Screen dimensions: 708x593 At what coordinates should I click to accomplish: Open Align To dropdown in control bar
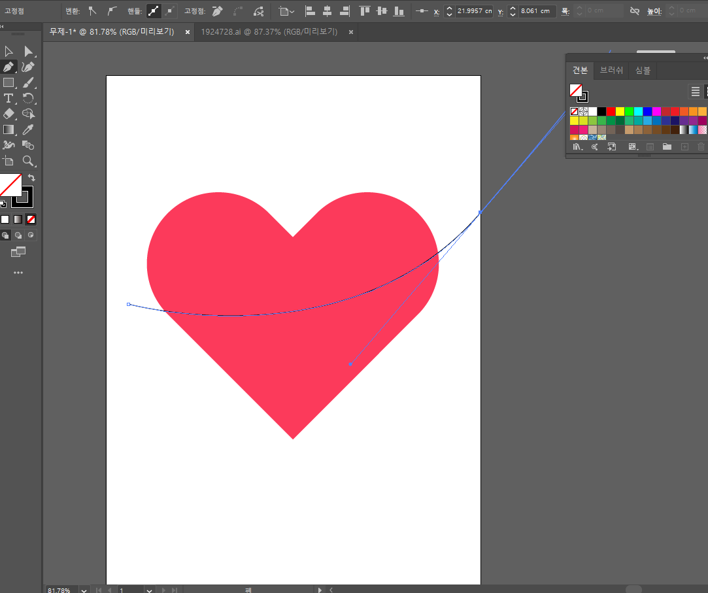coord(286,11)
